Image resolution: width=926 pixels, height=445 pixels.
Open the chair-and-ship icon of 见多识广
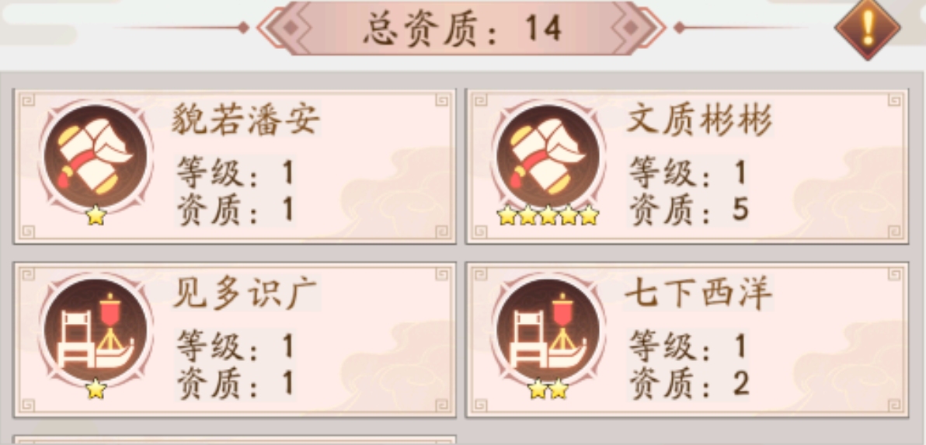[x=96, y=329]
